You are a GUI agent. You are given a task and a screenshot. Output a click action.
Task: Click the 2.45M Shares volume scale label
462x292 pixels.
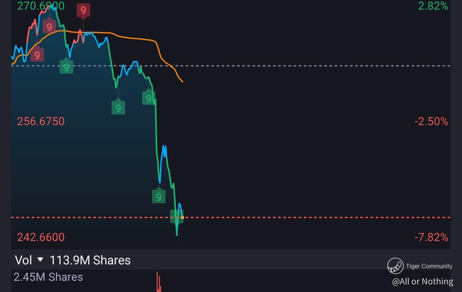click(48, 277)
